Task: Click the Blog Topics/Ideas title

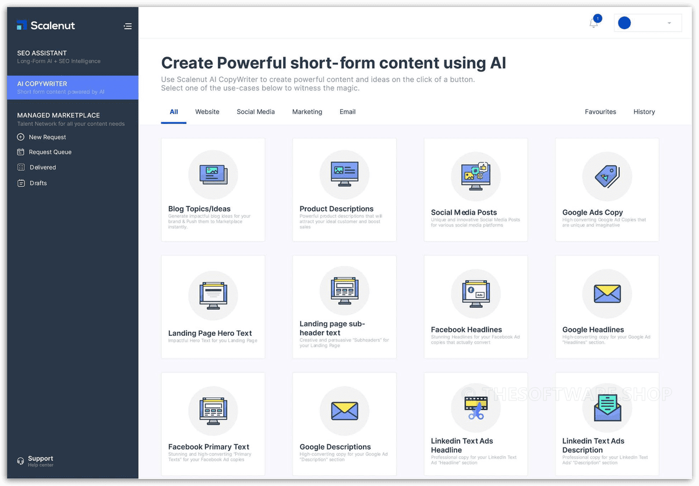Action: coord(199,209)
